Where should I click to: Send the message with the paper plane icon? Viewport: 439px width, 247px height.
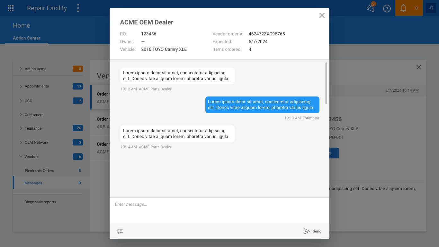(307, 231)
